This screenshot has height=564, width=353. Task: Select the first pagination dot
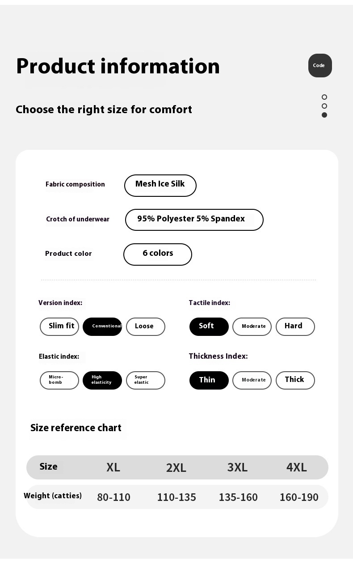[x=324, y=97]
